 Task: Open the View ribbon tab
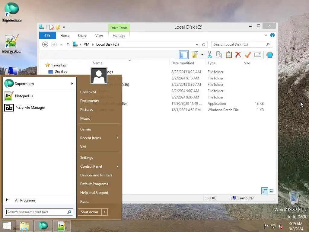(99, 36)
